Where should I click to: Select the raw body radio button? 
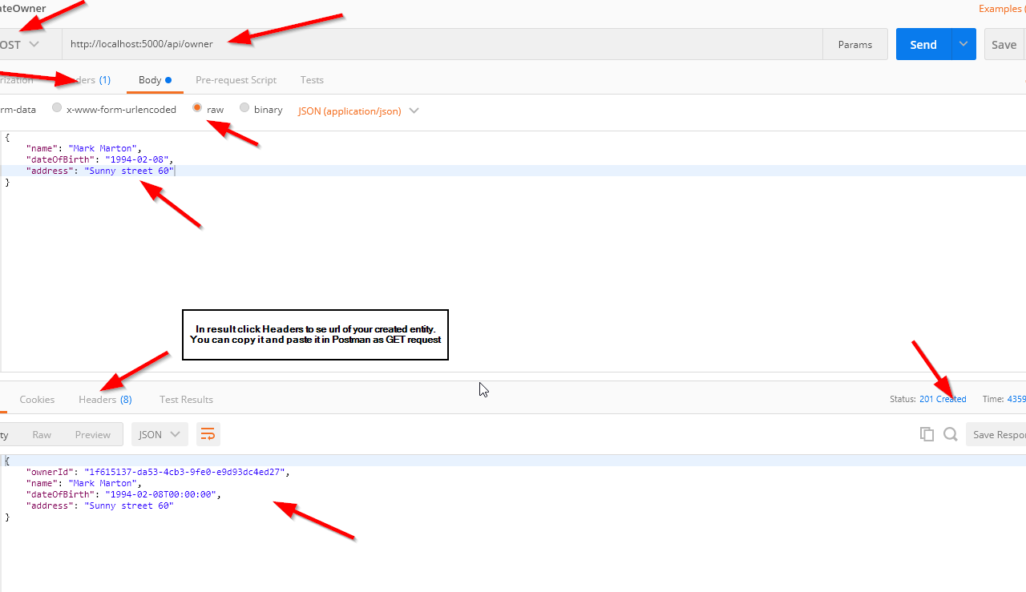click(197, 109)
